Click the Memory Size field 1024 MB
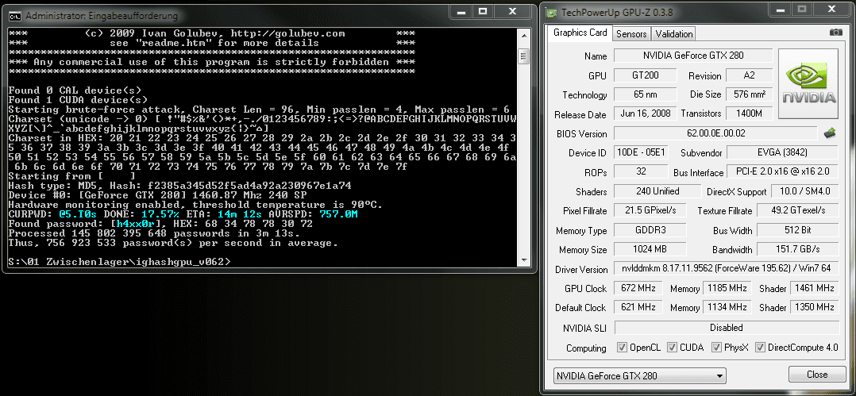The width and height of the screenshot is (856, 396). coord(650,249)
